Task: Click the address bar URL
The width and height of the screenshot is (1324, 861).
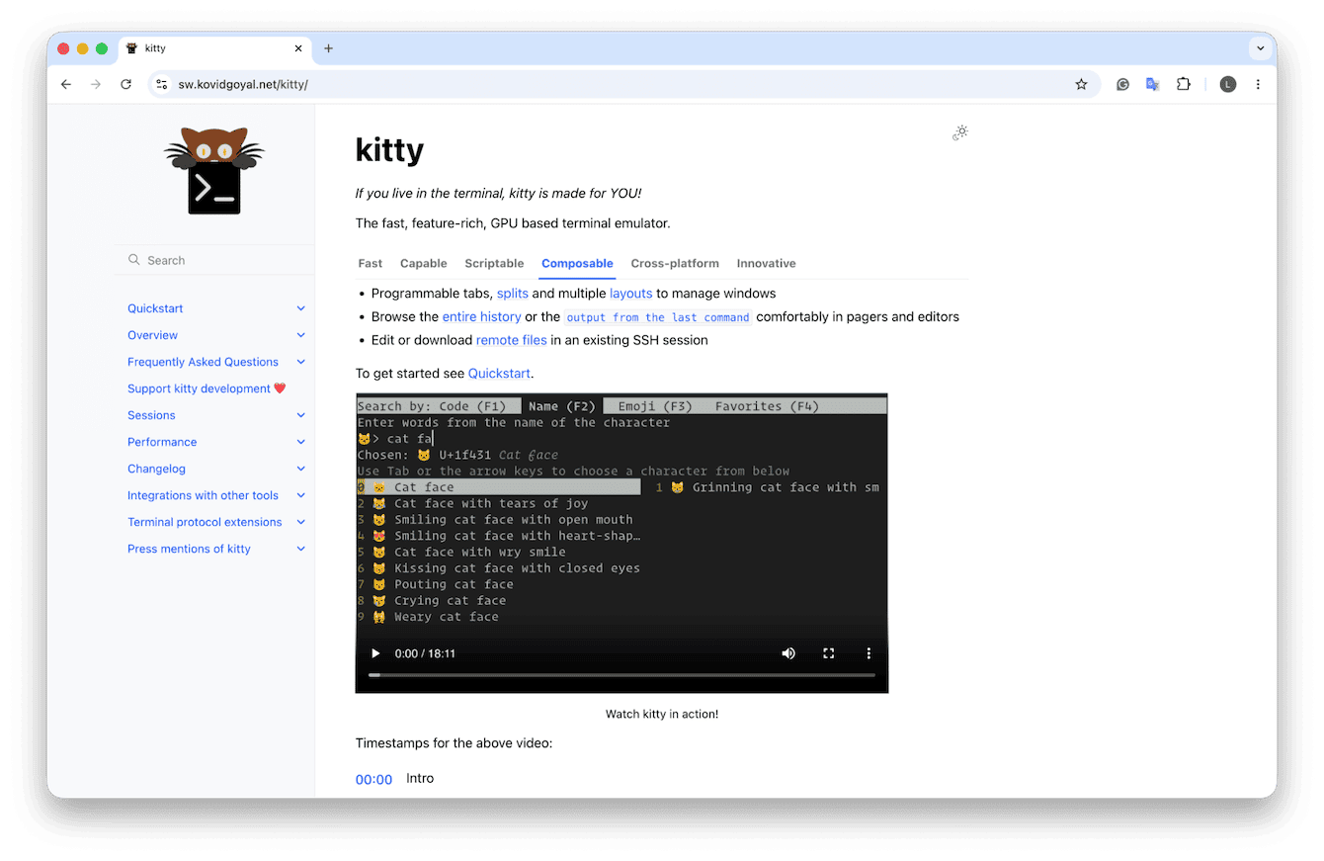Action: coord(243,85)
